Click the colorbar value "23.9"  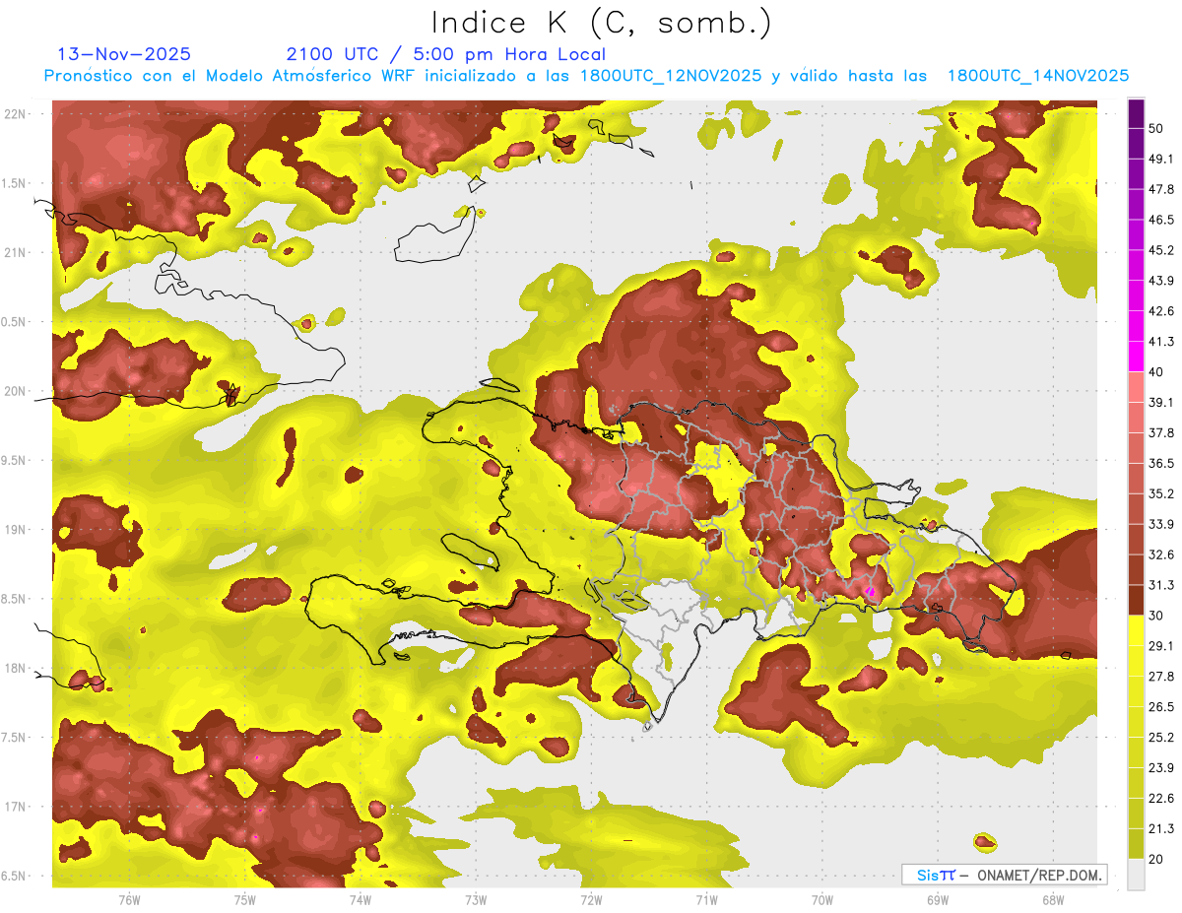click(x=1160, y=768)
